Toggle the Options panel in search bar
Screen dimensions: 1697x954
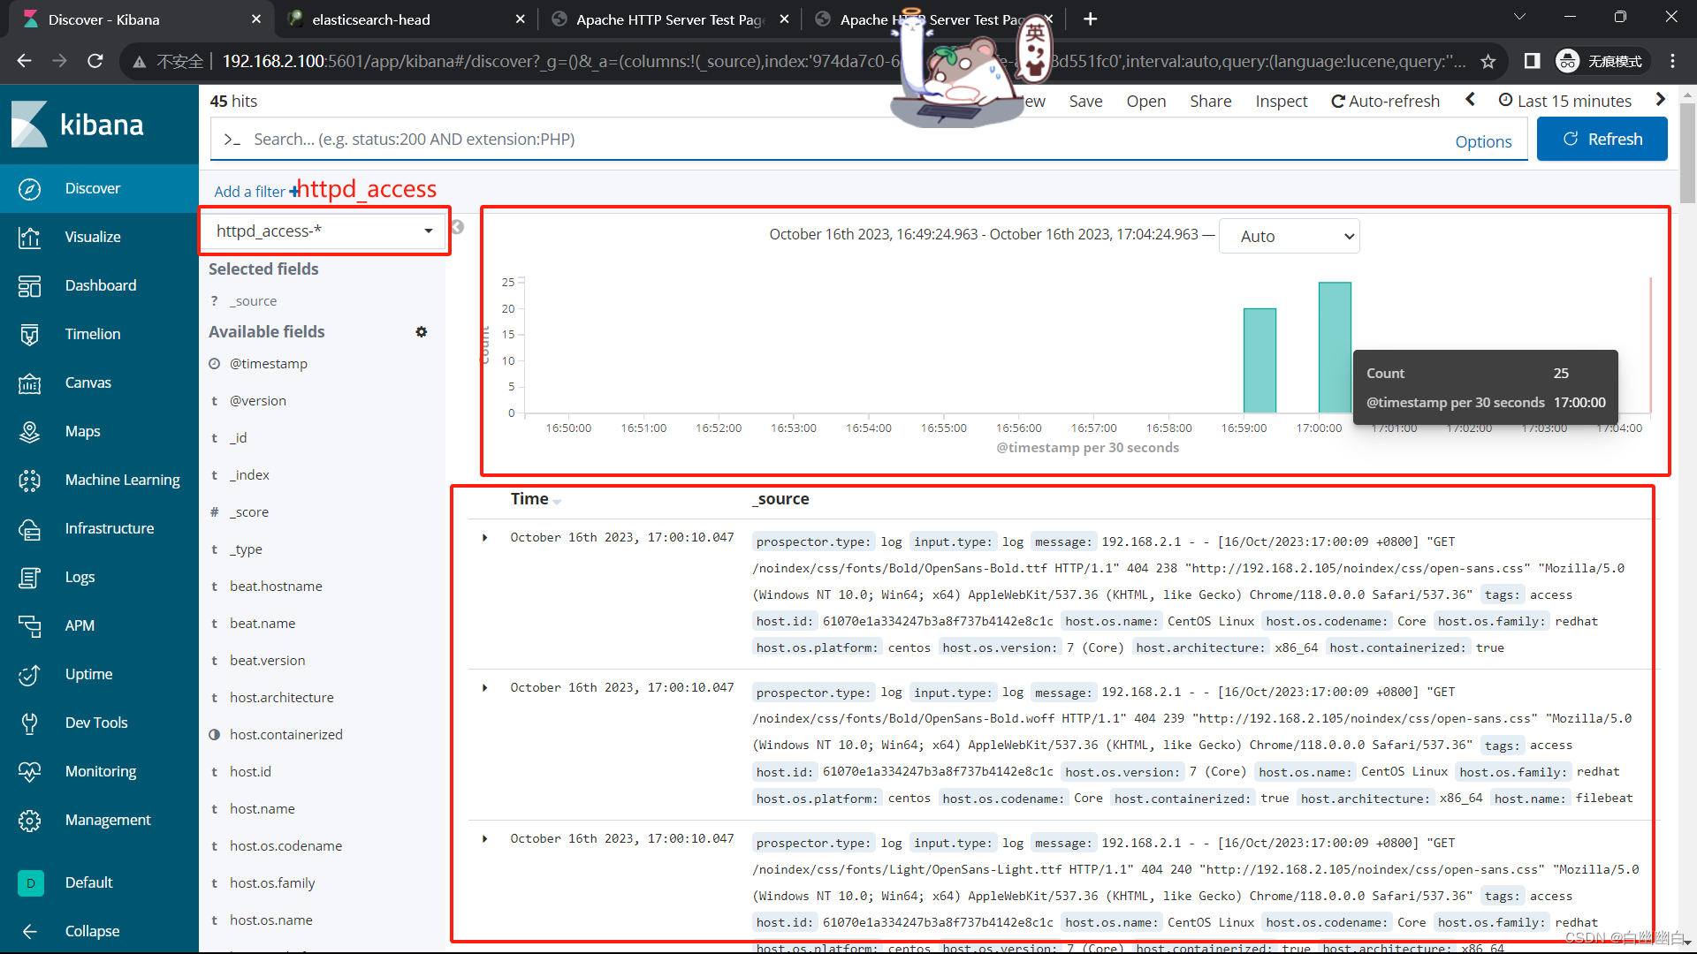click(x=1484, y=140)
